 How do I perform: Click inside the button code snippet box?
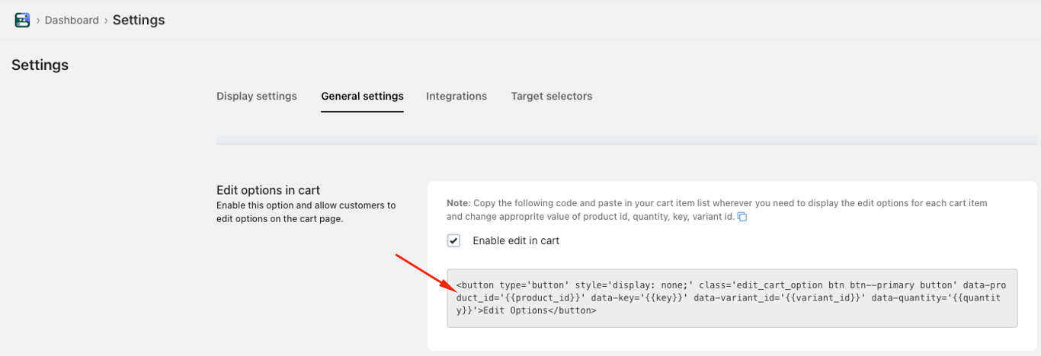(732, 298)
